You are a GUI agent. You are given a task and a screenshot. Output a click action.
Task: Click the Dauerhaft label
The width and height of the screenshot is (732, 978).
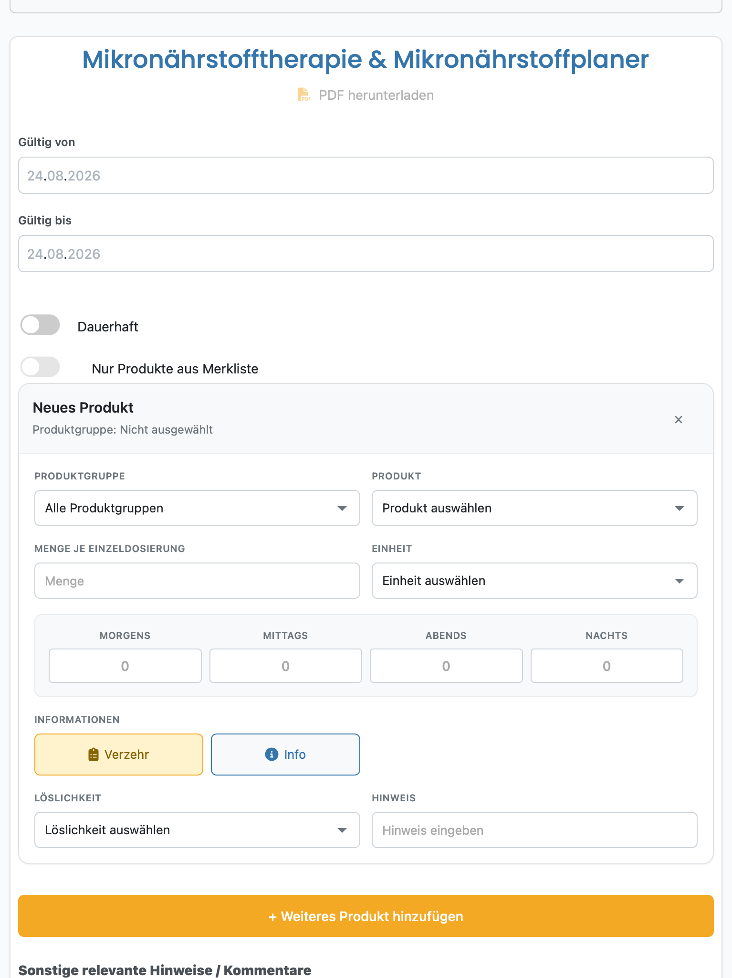(108, 327)
